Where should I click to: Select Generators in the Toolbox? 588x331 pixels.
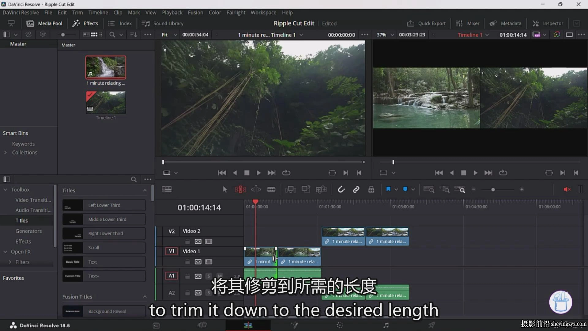coord(28,231)
